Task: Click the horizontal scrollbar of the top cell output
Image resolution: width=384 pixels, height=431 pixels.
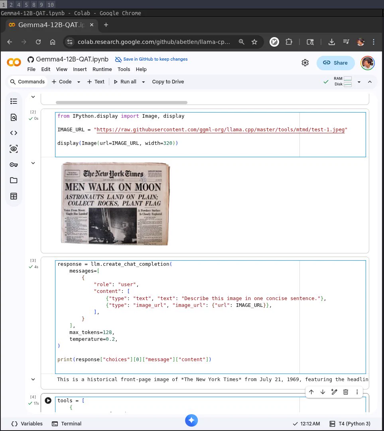Action: click(121, 103)
